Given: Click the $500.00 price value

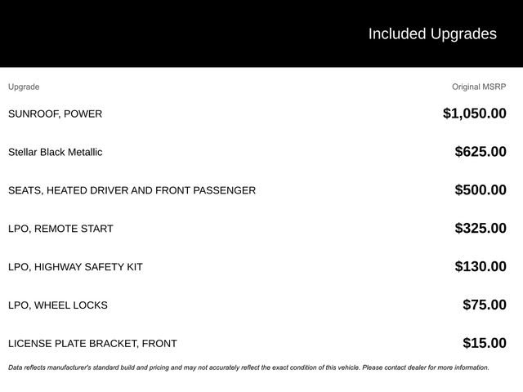Looking at the screenshot, I should point(481,190).
